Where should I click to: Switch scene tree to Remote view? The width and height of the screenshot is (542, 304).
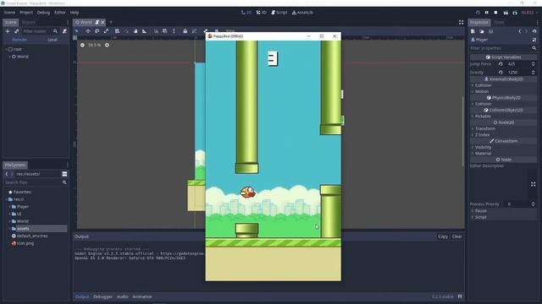(x=19, y=40)
